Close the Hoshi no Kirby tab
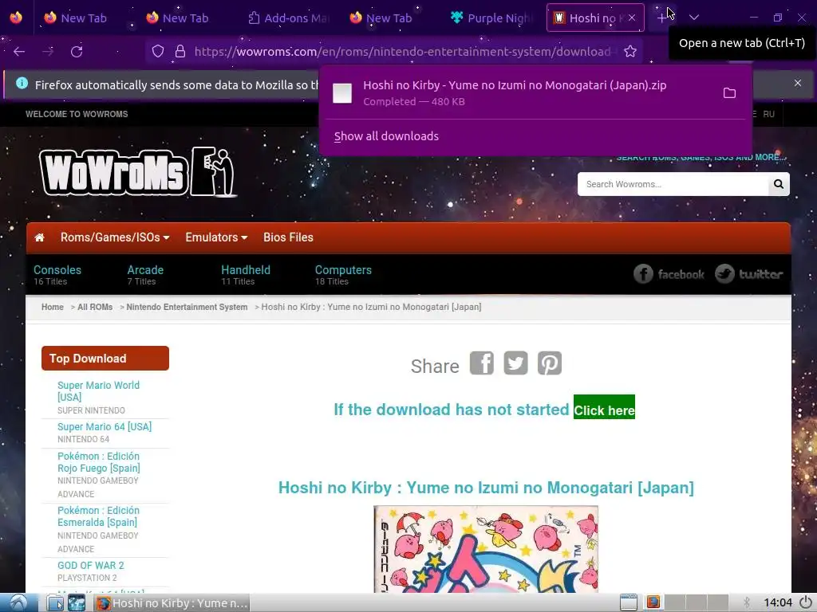 tap(632, 18)
